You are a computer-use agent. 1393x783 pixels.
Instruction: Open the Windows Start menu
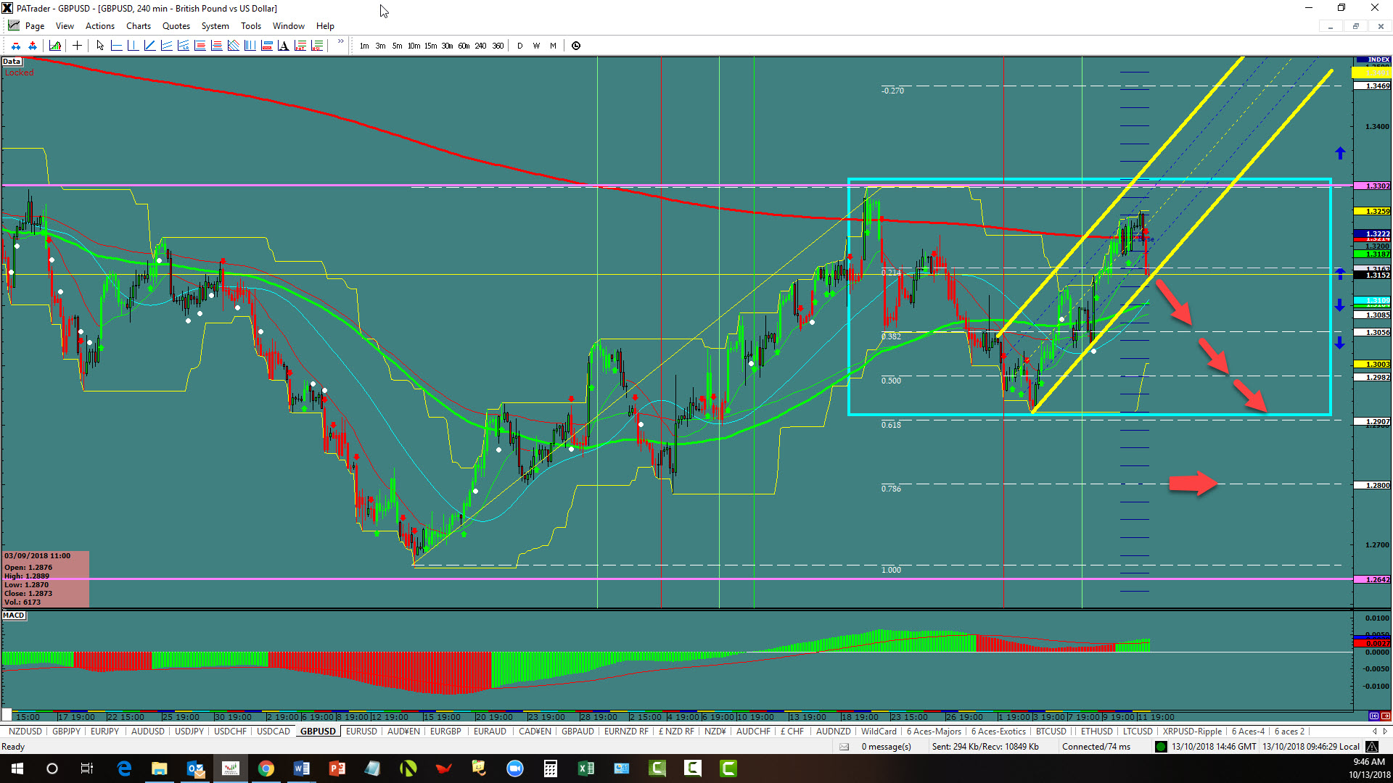[x=17, y=768]
